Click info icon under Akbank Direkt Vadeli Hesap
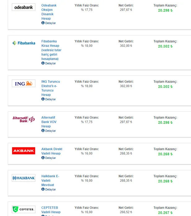 point(43,158)
